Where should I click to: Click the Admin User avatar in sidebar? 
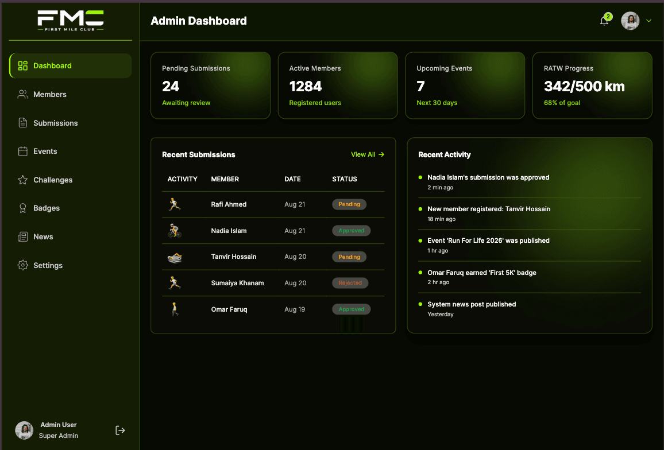24,430
